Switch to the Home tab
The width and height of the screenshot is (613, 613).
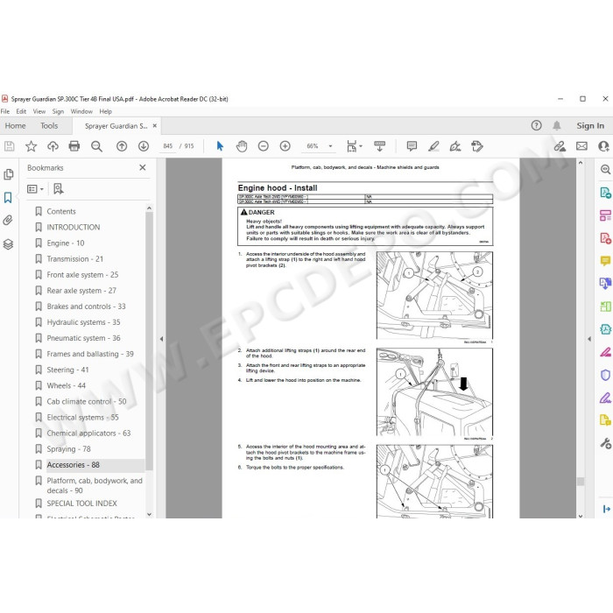(x=15, y=126)
